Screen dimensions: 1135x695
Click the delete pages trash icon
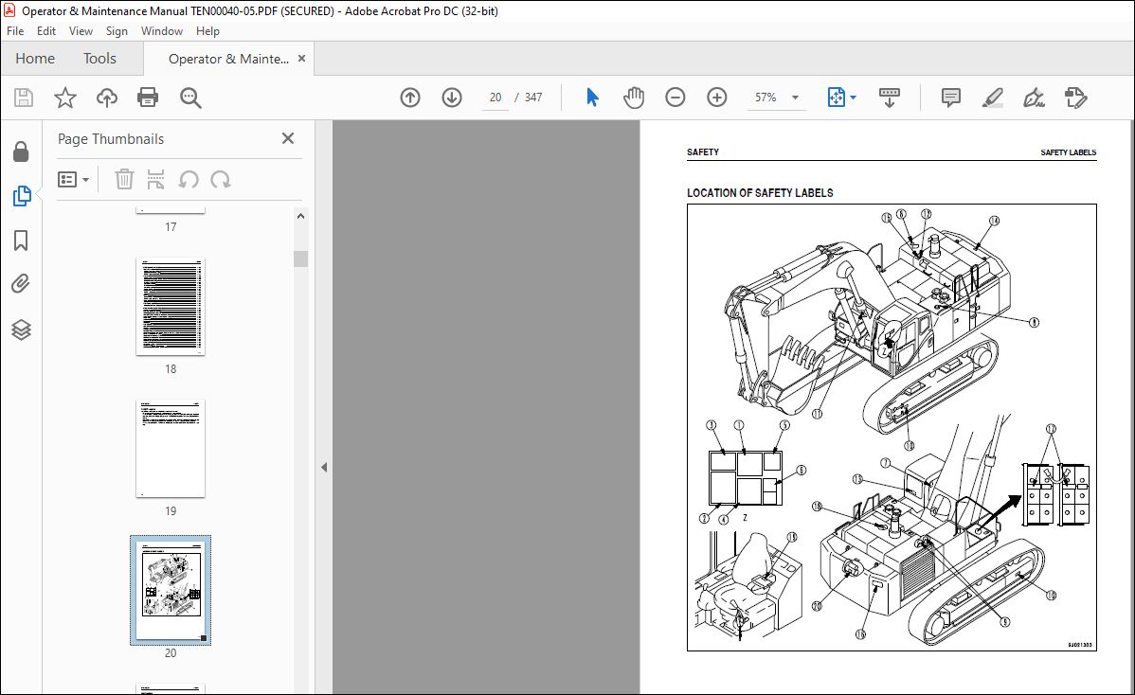124,179
